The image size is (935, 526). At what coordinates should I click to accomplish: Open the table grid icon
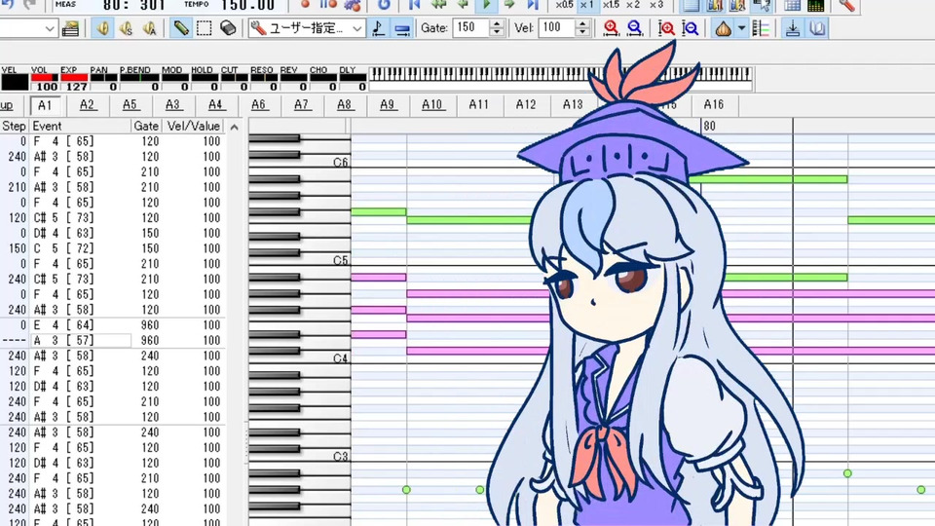792,5
